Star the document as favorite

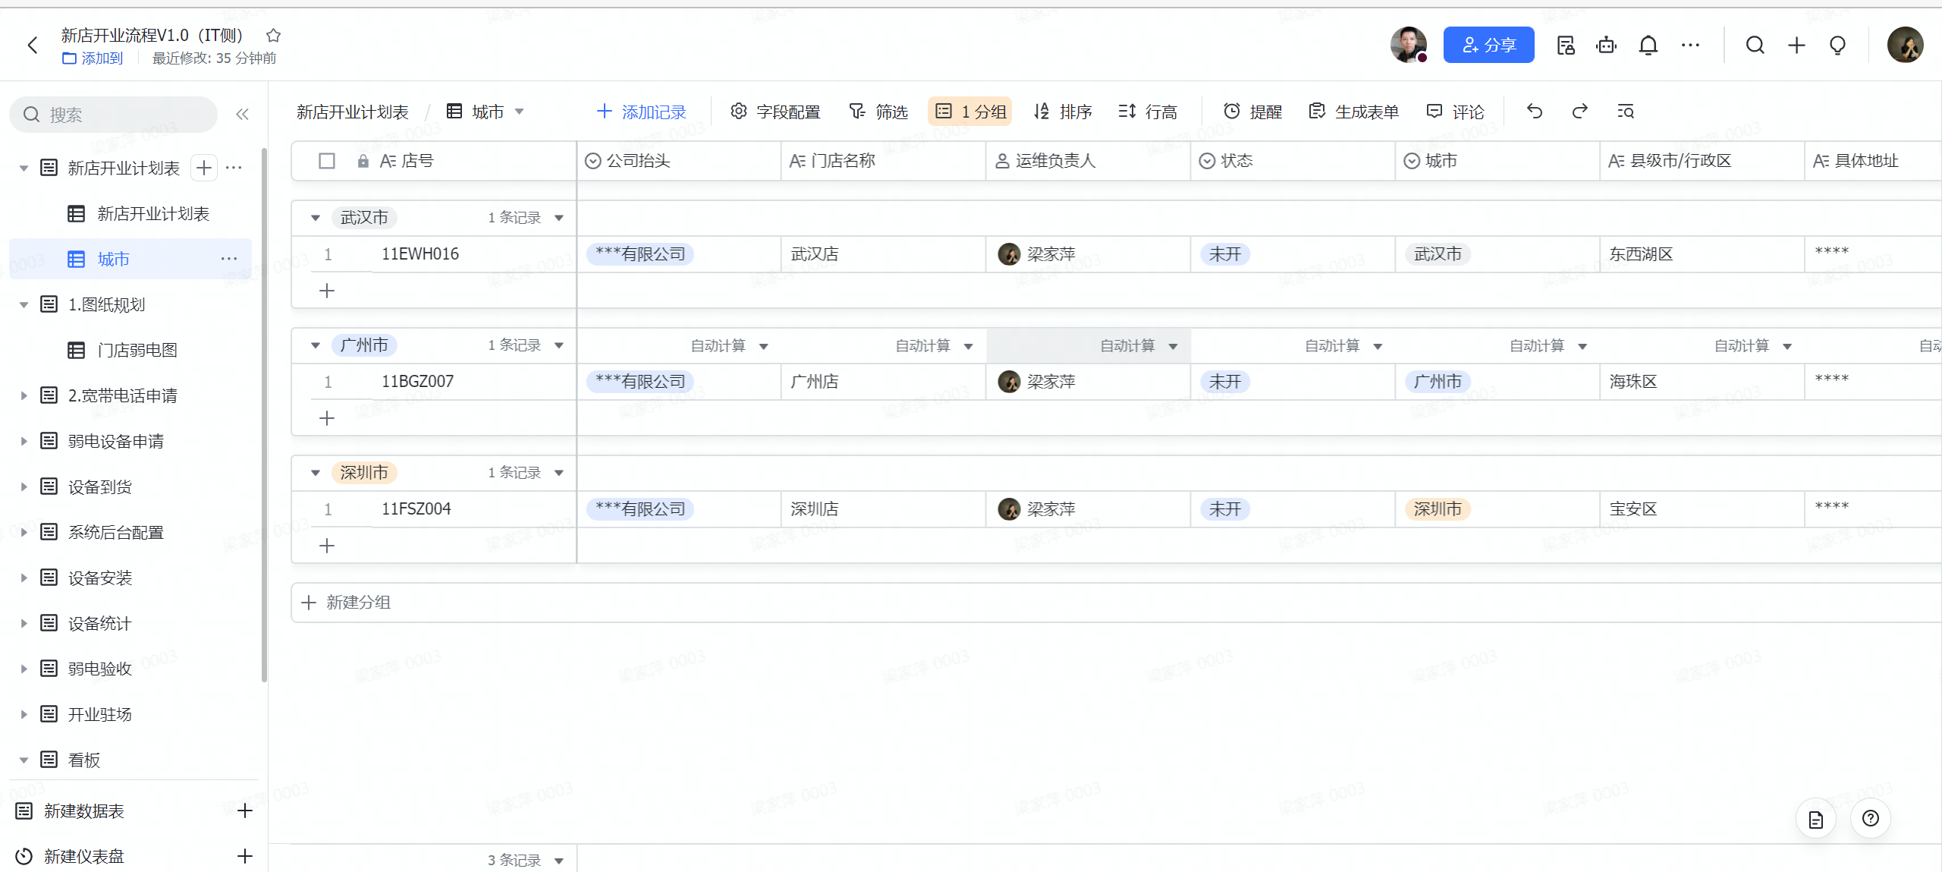[274, 35]
